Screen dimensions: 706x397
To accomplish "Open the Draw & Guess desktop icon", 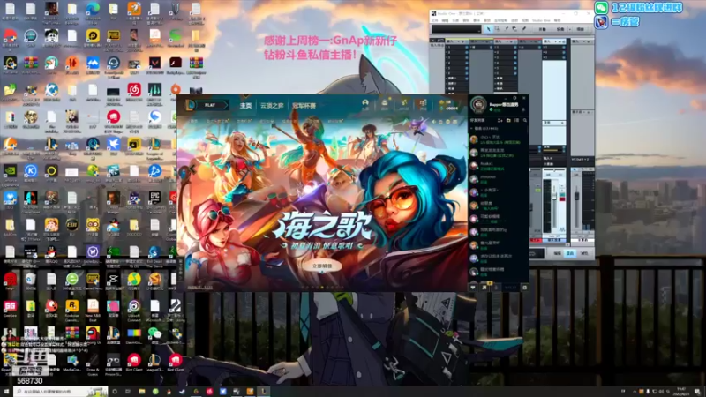I will [x=93, y=363].
